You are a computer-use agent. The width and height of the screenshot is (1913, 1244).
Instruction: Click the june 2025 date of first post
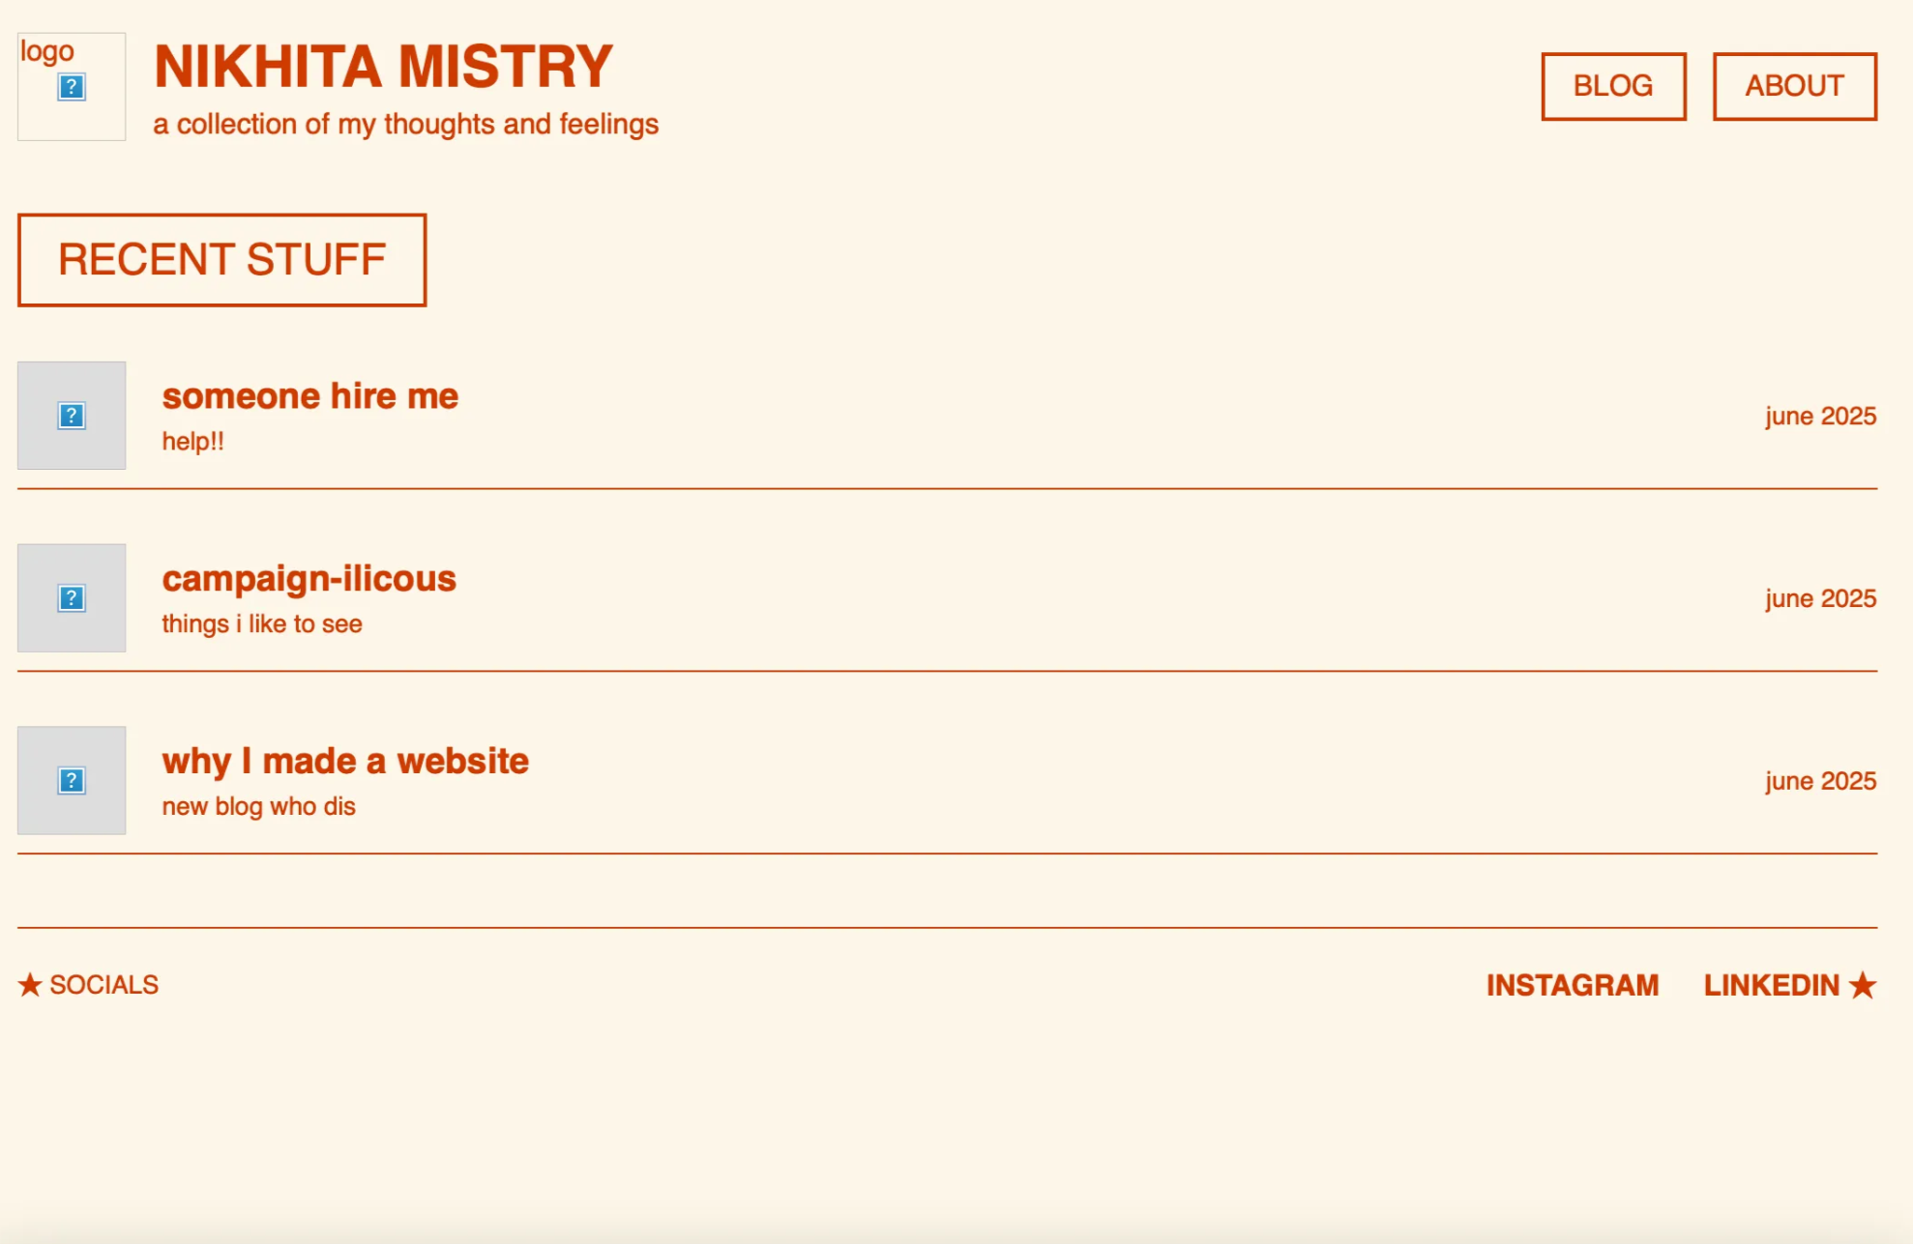click(1820, 417)
